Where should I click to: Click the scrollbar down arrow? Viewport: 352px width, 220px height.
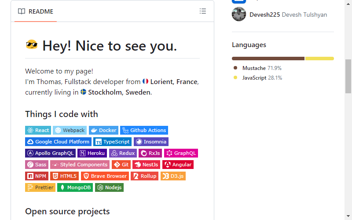348,216
